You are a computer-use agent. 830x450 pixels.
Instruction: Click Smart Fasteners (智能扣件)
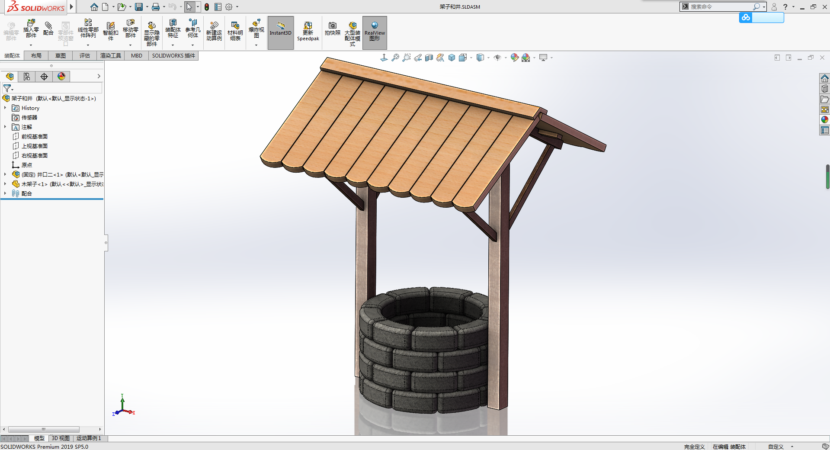(x=111, y=31)
